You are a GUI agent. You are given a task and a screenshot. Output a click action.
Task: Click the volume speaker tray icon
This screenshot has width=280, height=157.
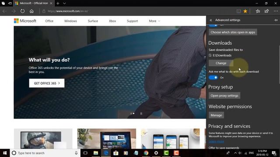coord(240,153)
